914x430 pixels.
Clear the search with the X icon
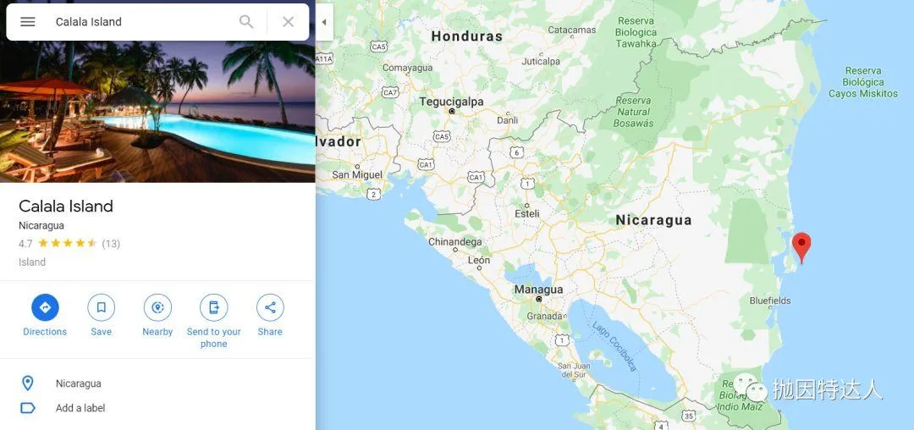coord(288,22)
